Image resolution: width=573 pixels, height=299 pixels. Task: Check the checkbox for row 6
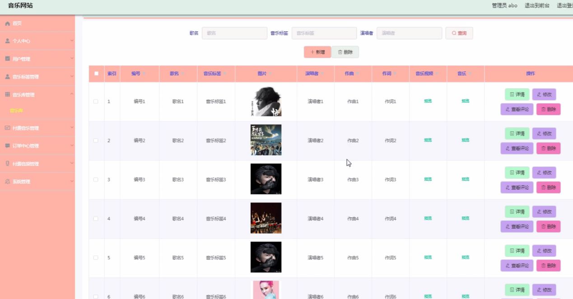coord(96,296)
